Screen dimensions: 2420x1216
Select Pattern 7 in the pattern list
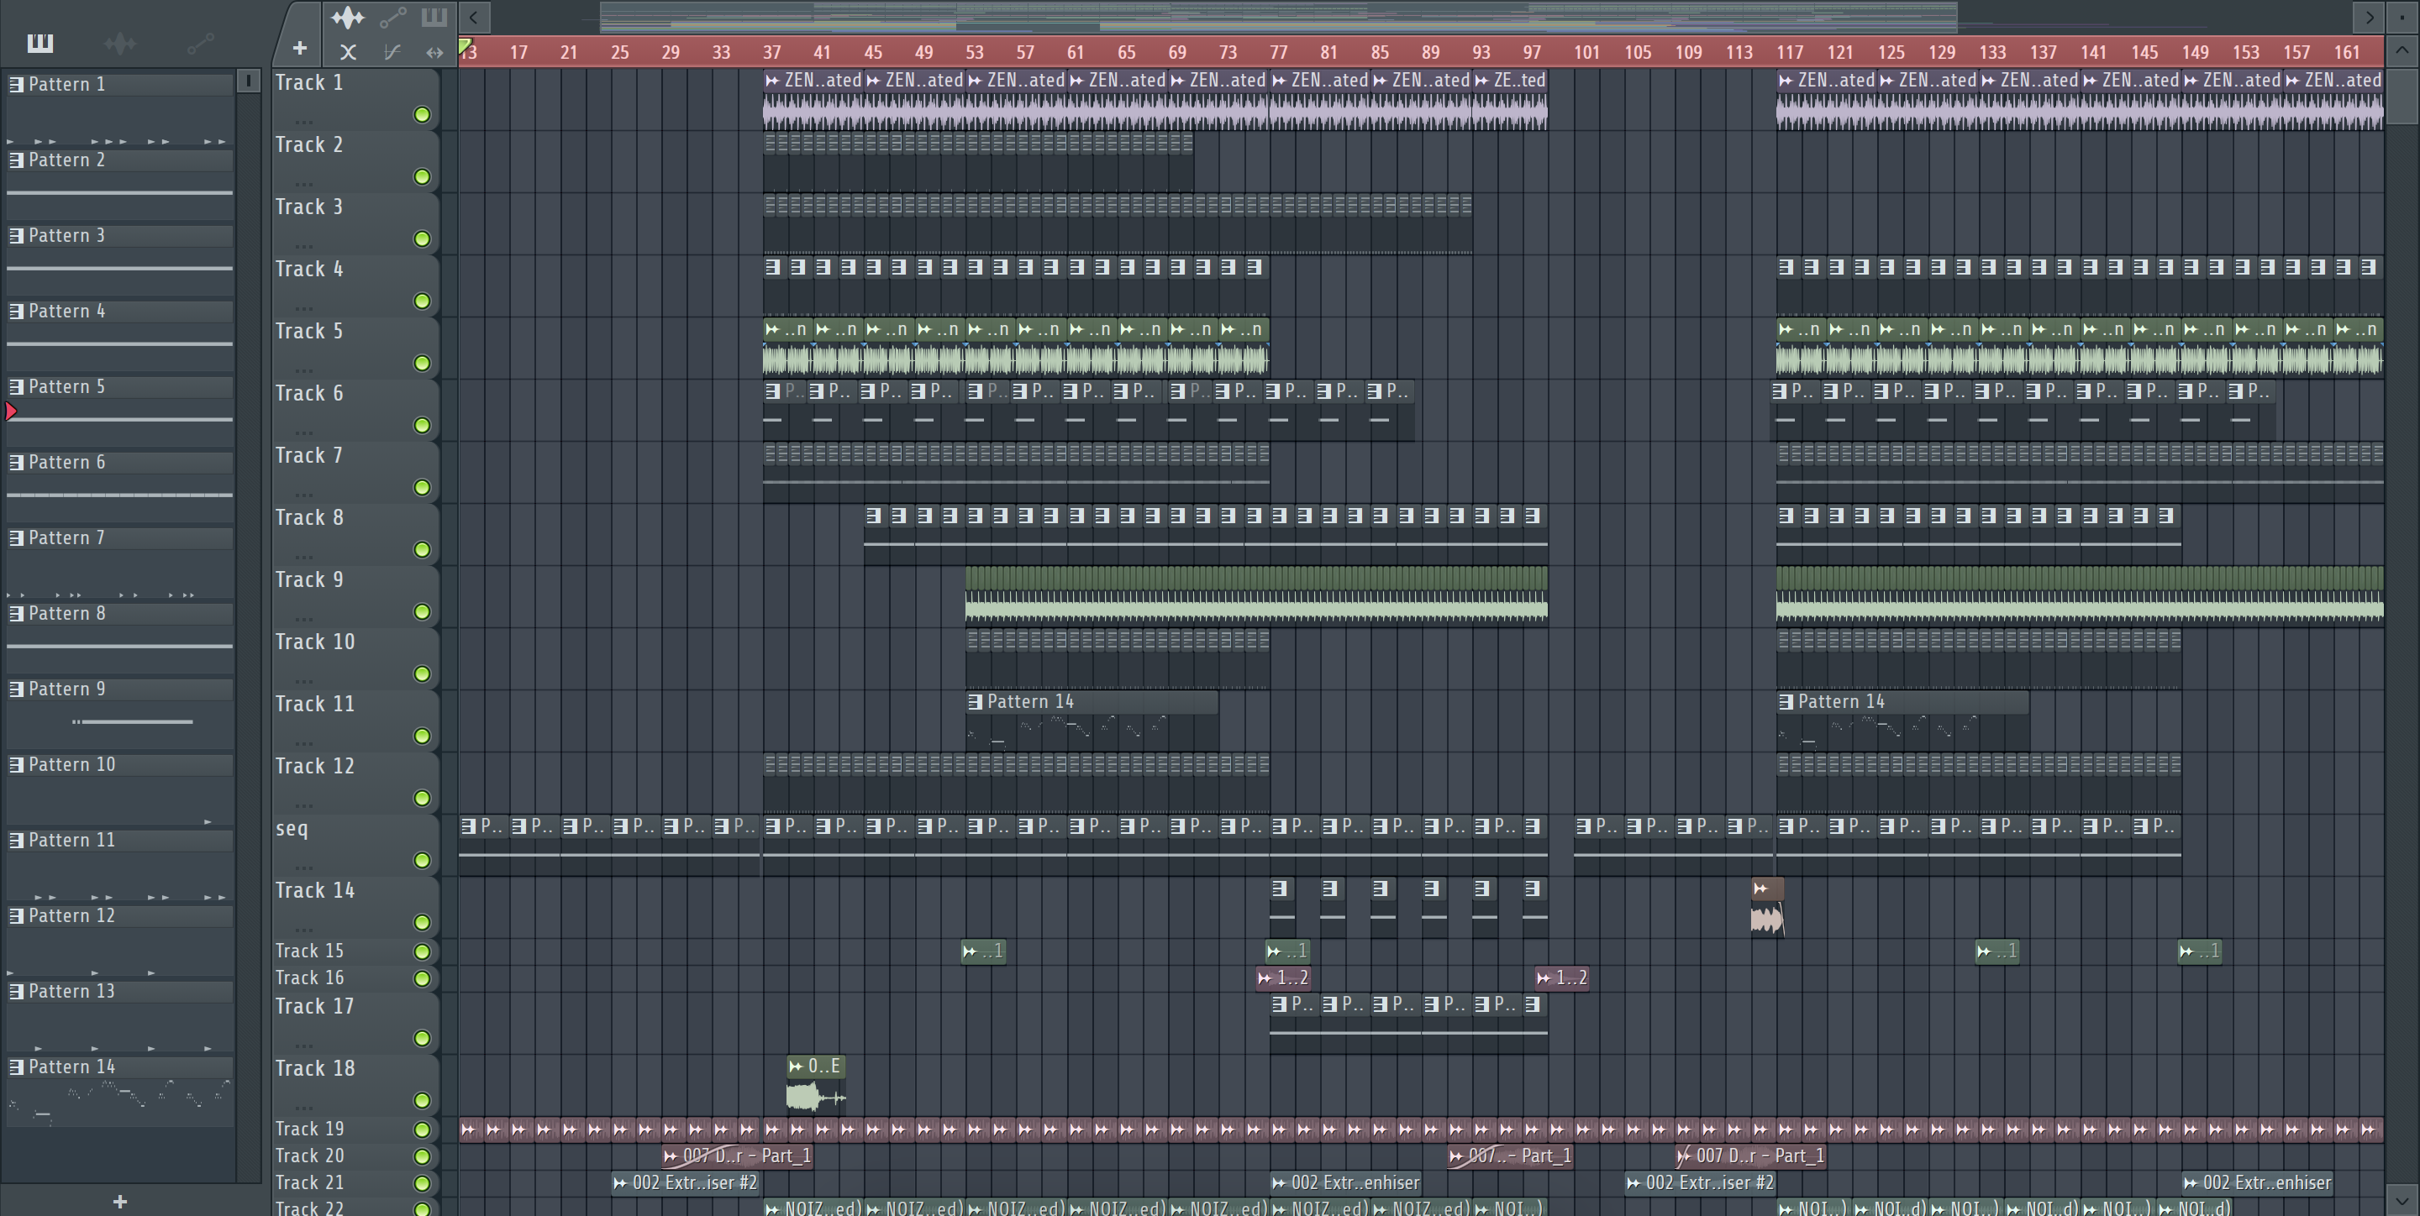pyautogui.click(x=119, y=538)
